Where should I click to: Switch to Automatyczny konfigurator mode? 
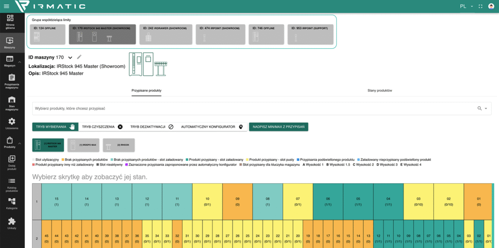click(211, 127)
